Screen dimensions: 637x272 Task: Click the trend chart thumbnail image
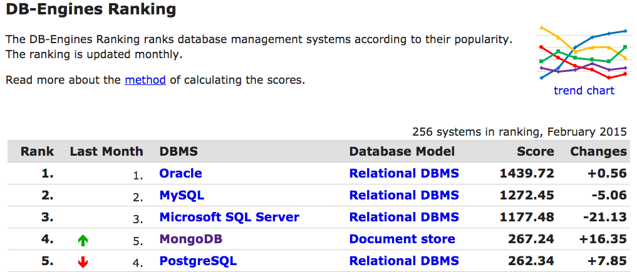pos(584,54)
